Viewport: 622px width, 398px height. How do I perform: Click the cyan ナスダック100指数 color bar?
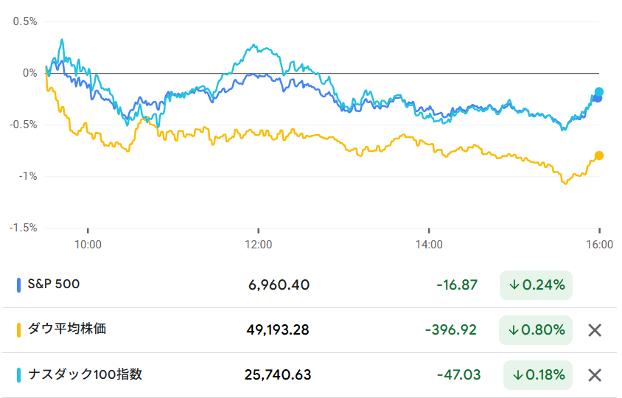18,374
